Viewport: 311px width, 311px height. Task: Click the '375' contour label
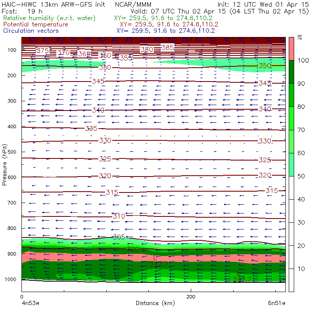42,51
